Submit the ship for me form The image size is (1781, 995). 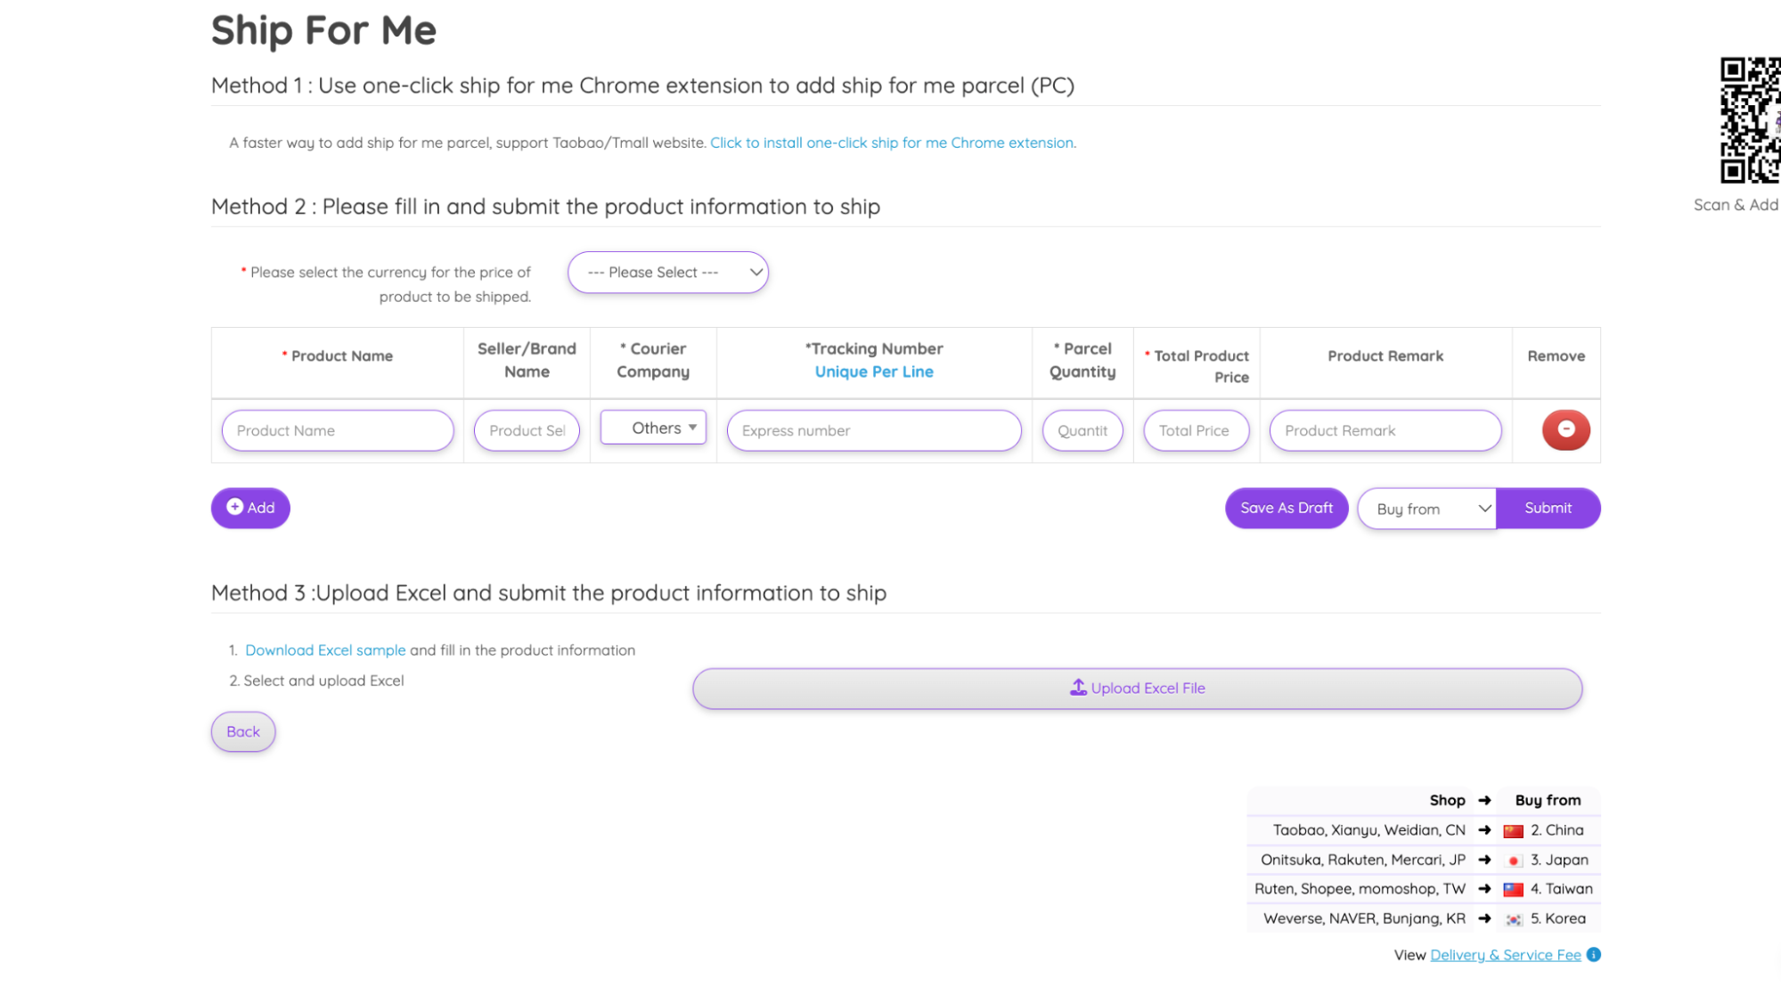(1548, 508)
